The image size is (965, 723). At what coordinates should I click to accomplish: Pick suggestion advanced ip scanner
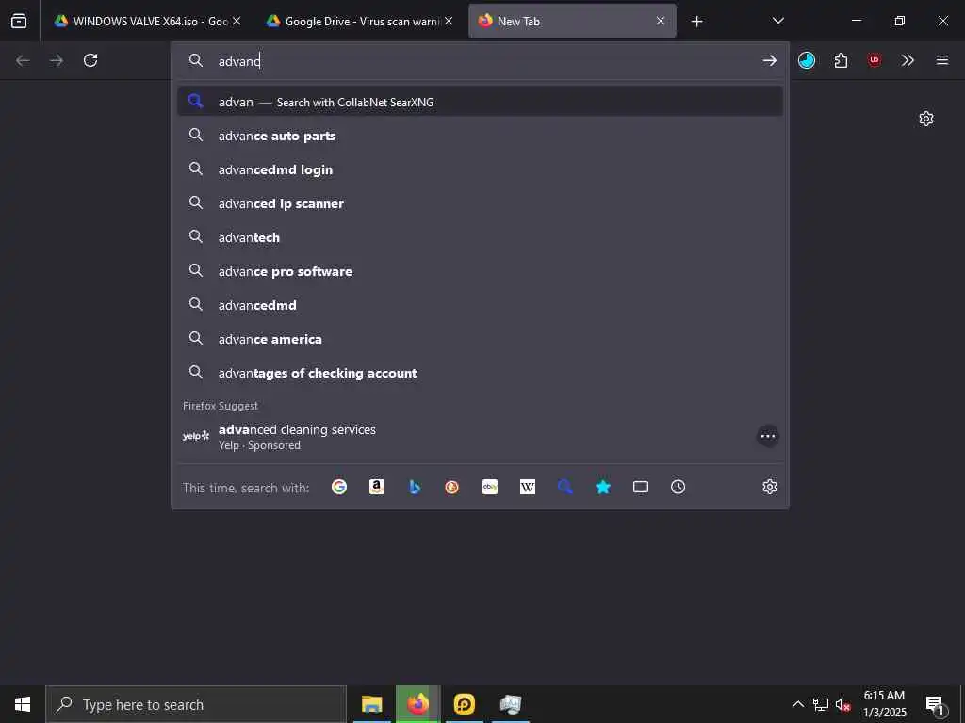pos(480,203)
